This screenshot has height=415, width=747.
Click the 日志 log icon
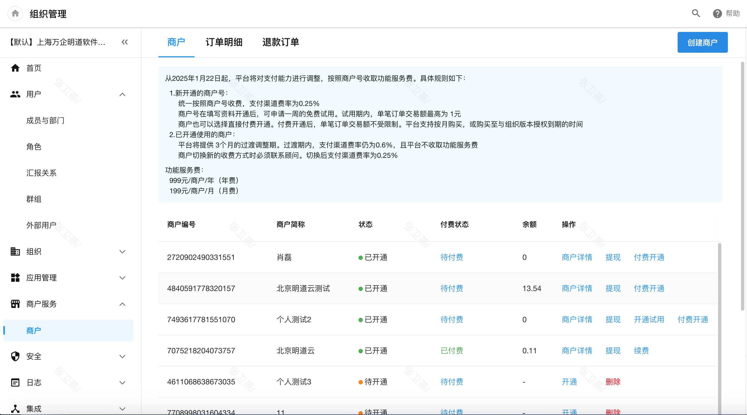(15, 382)
